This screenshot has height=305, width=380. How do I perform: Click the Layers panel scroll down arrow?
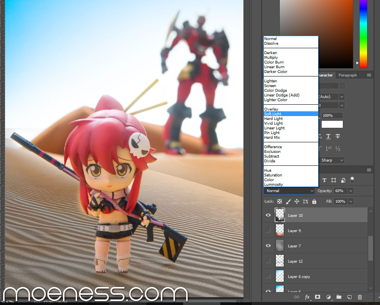[371, 288]
